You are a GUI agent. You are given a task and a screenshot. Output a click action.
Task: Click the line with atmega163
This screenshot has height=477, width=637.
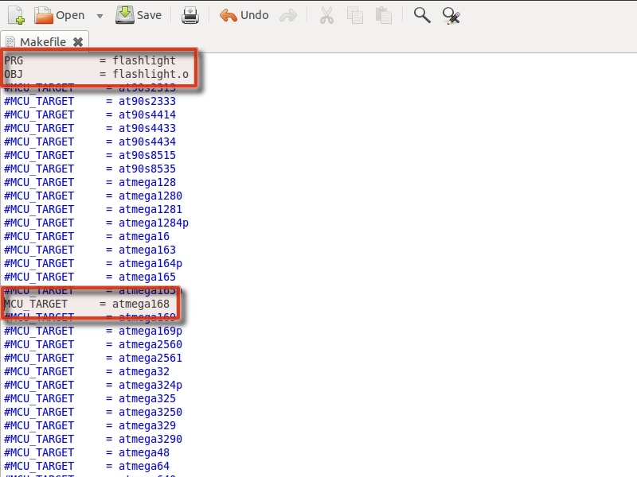coord(90,250)
